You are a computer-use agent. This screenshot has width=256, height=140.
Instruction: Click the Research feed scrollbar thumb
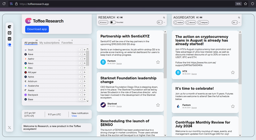pos(165,55)
